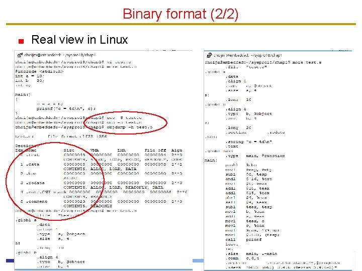Image resolution: width=362 pixels, height=271 pixels.
Task: Click '.type b, @object' in right terminal
Action: pyautogui.click(x=249, y=113)
